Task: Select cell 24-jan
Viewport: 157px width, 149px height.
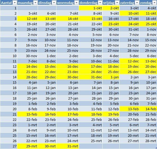Action: 148,93
